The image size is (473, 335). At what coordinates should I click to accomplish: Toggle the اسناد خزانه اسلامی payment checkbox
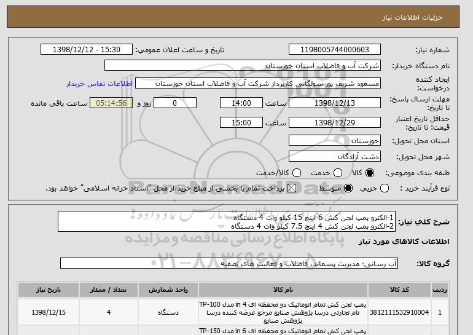tap(291, 188)
